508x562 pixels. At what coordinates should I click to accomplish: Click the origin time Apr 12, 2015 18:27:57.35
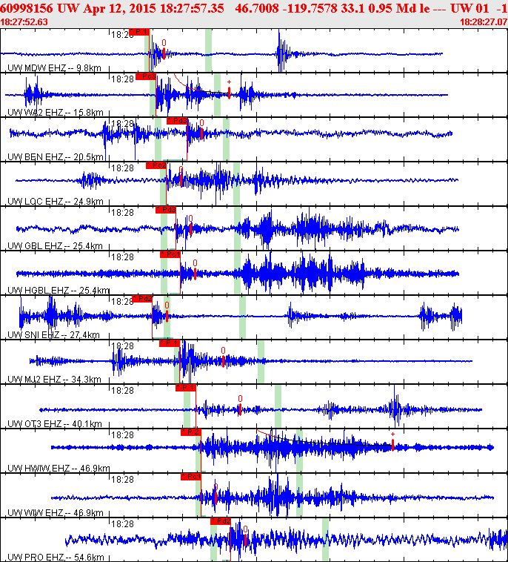pos(153,8)
